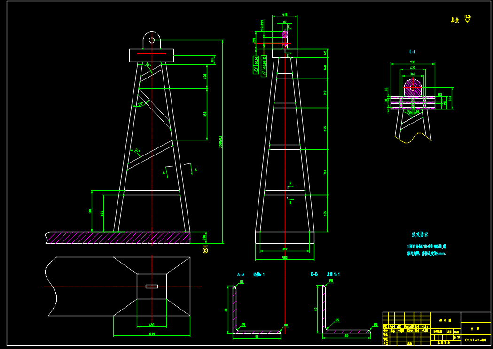Select the 735 width dimension in C-C view

413,62
